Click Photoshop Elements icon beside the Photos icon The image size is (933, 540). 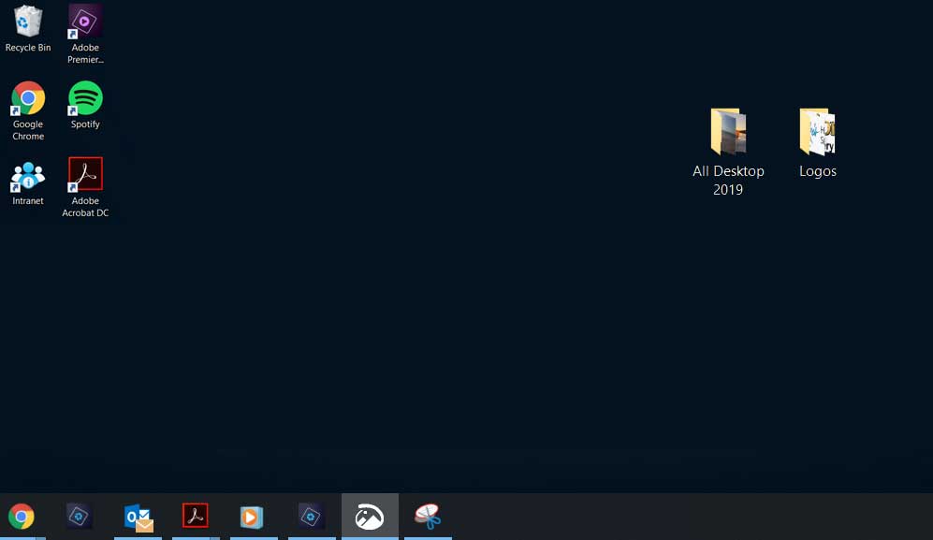click(x=311, y=517)
